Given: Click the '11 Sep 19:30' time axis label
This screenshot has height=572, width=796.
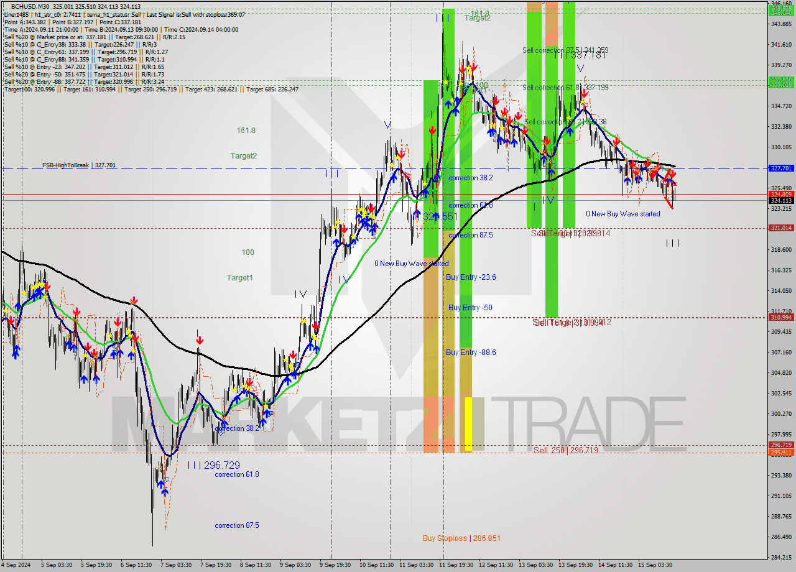Looking at the screenshot, I should 456,565.
